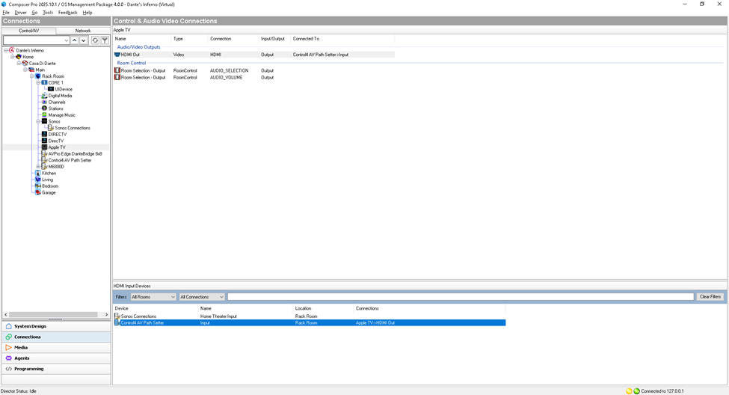Click the move down arrow button
The height and width of the screenshot is (395, 729).
coord(84,40)
